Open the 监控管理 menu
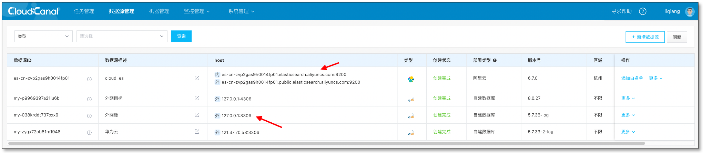Screen dimensions: 703x153 point(196,11)
